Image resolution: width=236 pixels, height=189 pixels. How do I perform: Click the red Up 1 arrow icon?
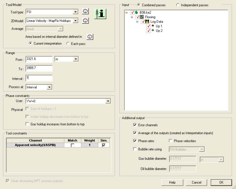pyautogui.click(x=153, y=26)
